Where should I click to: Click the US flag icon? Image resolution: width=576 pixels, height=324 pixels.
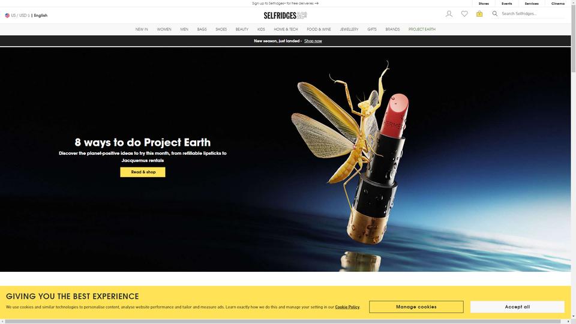click(x=7, y=16)
